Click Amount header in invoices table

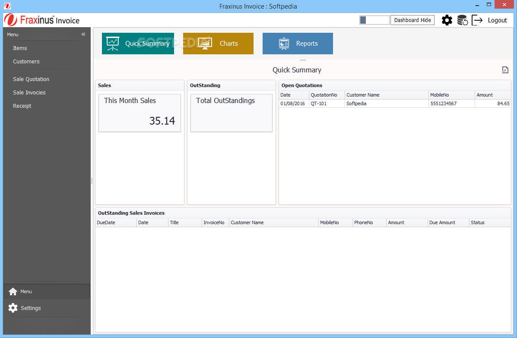coord(407,222)
